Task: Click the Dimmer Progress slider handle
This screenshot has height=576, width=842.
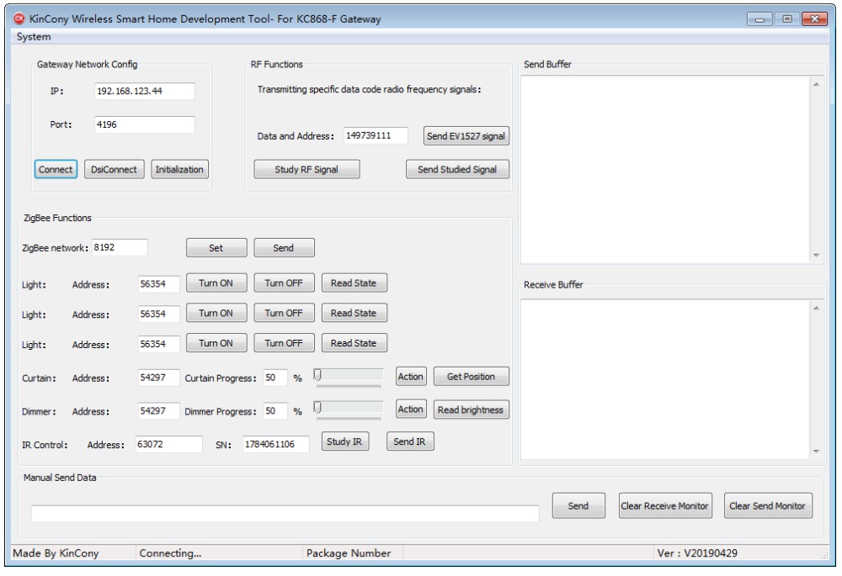Action: tap(318, 407)
